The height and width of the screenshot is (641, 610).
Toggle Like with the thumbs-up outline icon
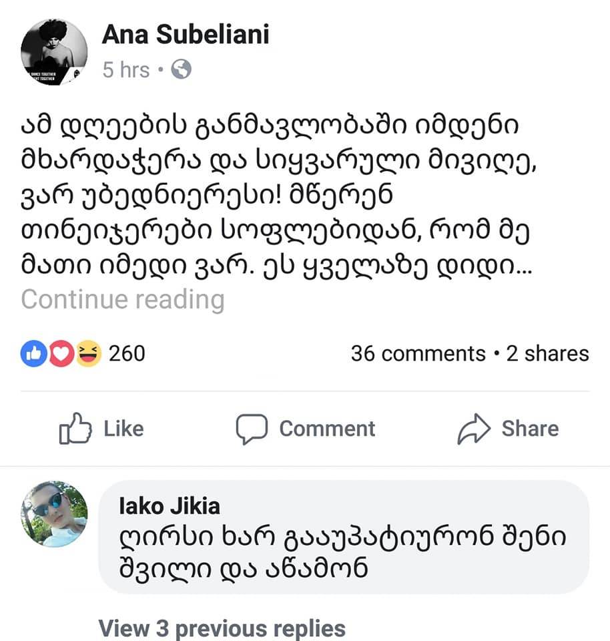click(x=75, y=429)
